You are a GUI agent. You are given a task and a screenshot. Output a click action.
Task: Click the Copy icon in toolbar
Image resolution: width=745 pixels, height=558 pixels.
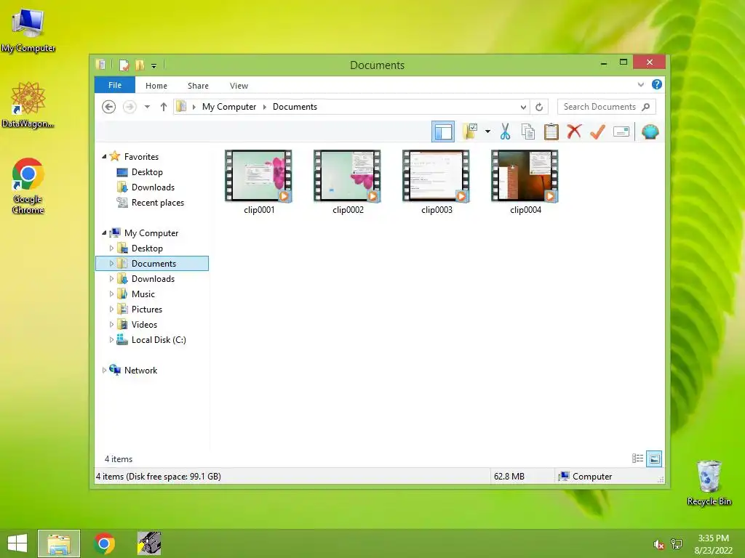point(528,132)
